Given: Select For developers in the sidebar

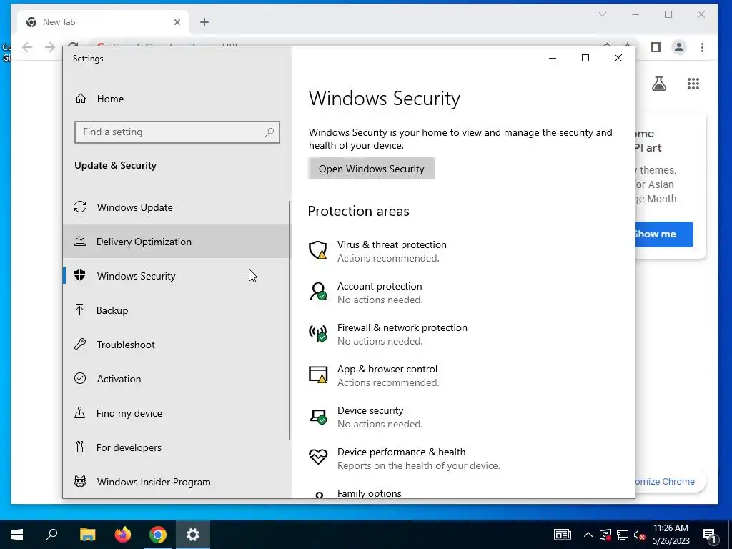Looking at the screenshot, I should [177, 447].
